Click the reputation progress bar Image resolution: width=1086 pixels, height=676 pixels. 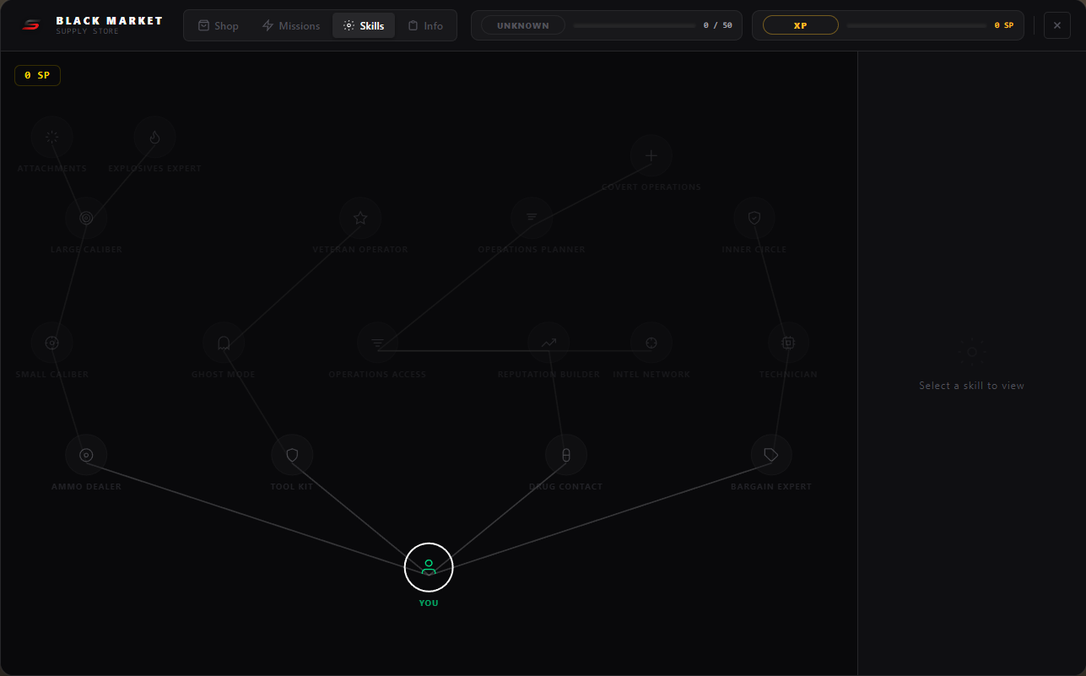click(635, 25)
